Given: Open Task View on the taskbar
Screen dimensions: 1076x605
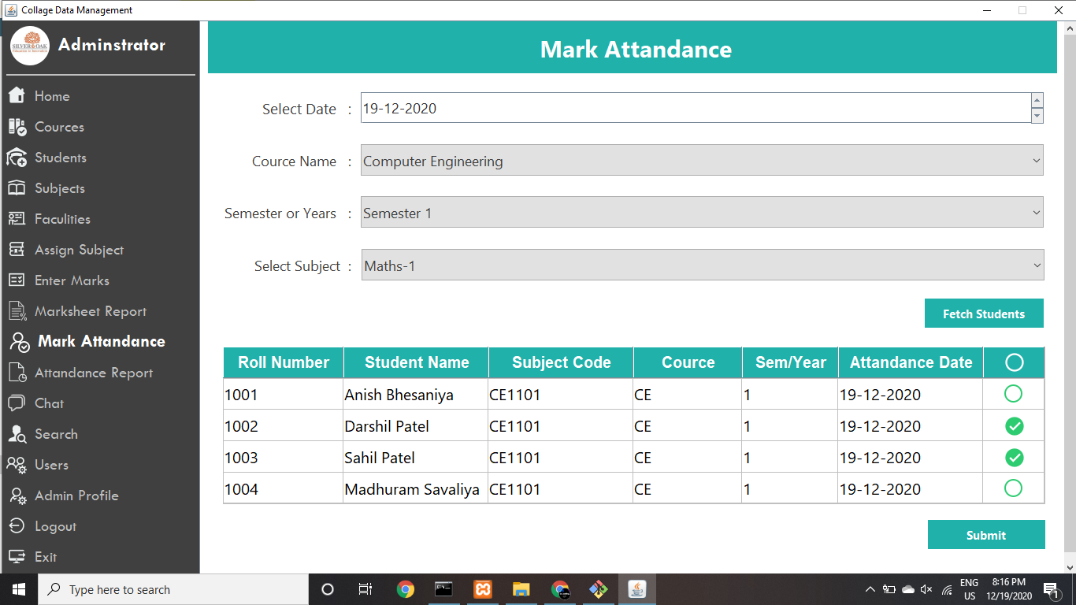Looking at the screenshot, I should [365, 589].
